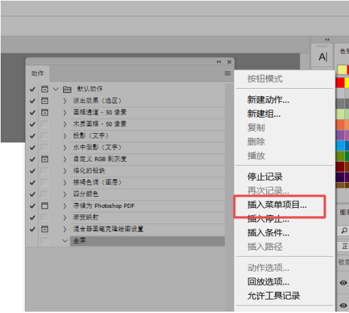349x313 pixels.
Task: Click the double-arrow collapse icon of right dock
Action: point(327,39)
